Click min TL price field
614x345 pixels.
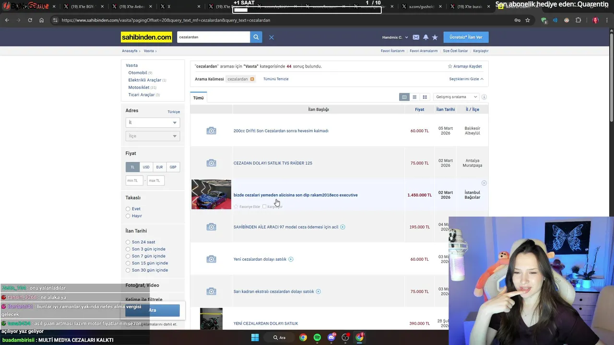[134, 181]
